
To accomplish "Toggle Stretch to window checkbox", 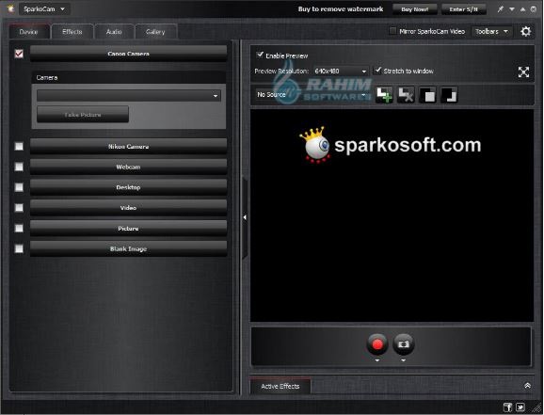I will 377,71.
